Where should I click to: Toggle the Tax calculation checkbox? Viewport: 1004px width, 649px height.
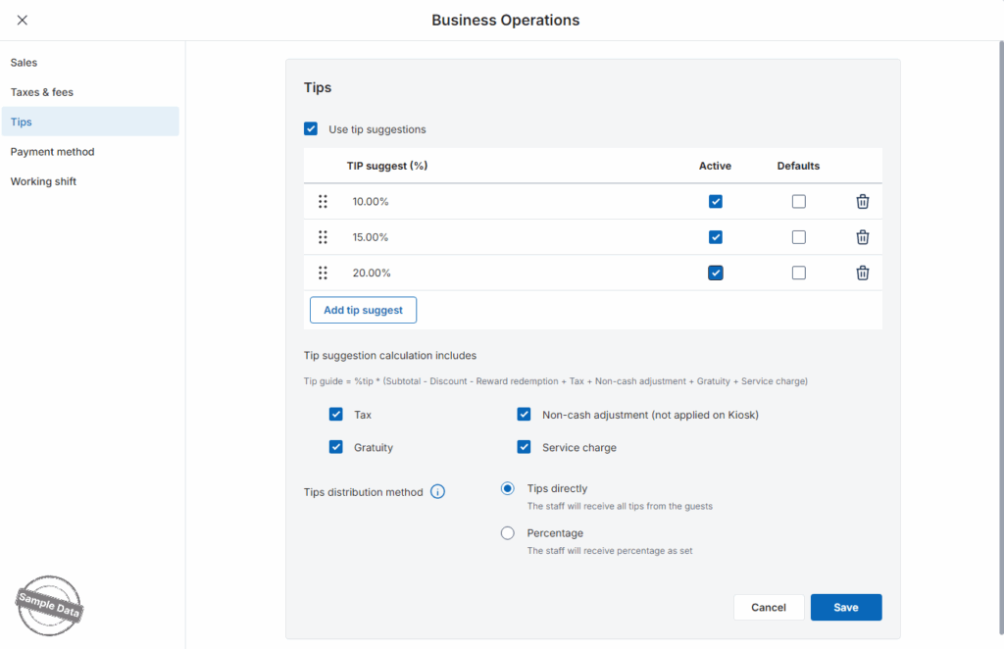click(x=336, y=415)
